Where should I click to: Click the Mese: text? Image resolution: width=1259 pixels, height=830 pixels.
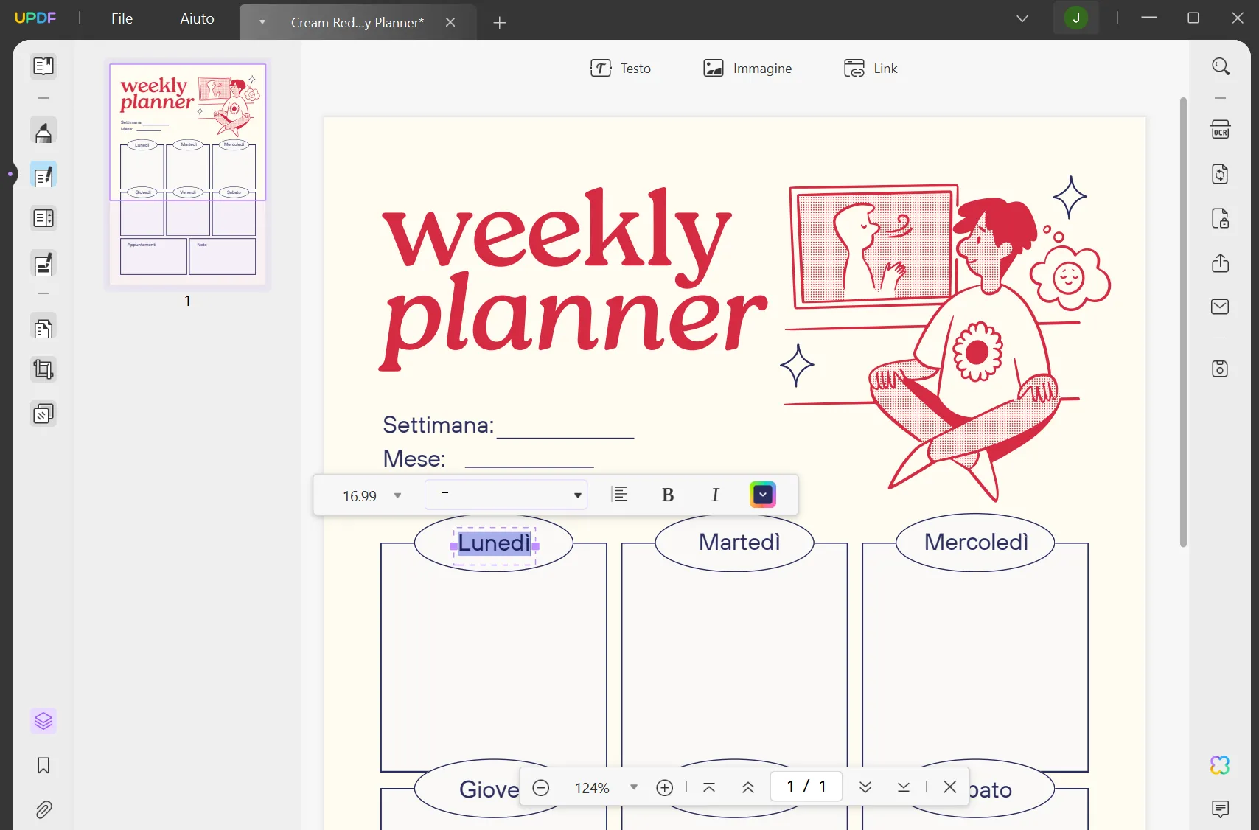coord(414,459)
